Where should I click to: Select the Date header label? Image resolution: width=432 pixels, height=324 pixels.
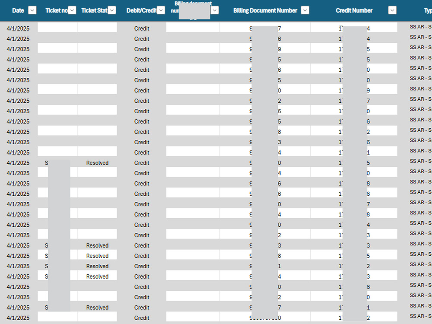point(18,10)
